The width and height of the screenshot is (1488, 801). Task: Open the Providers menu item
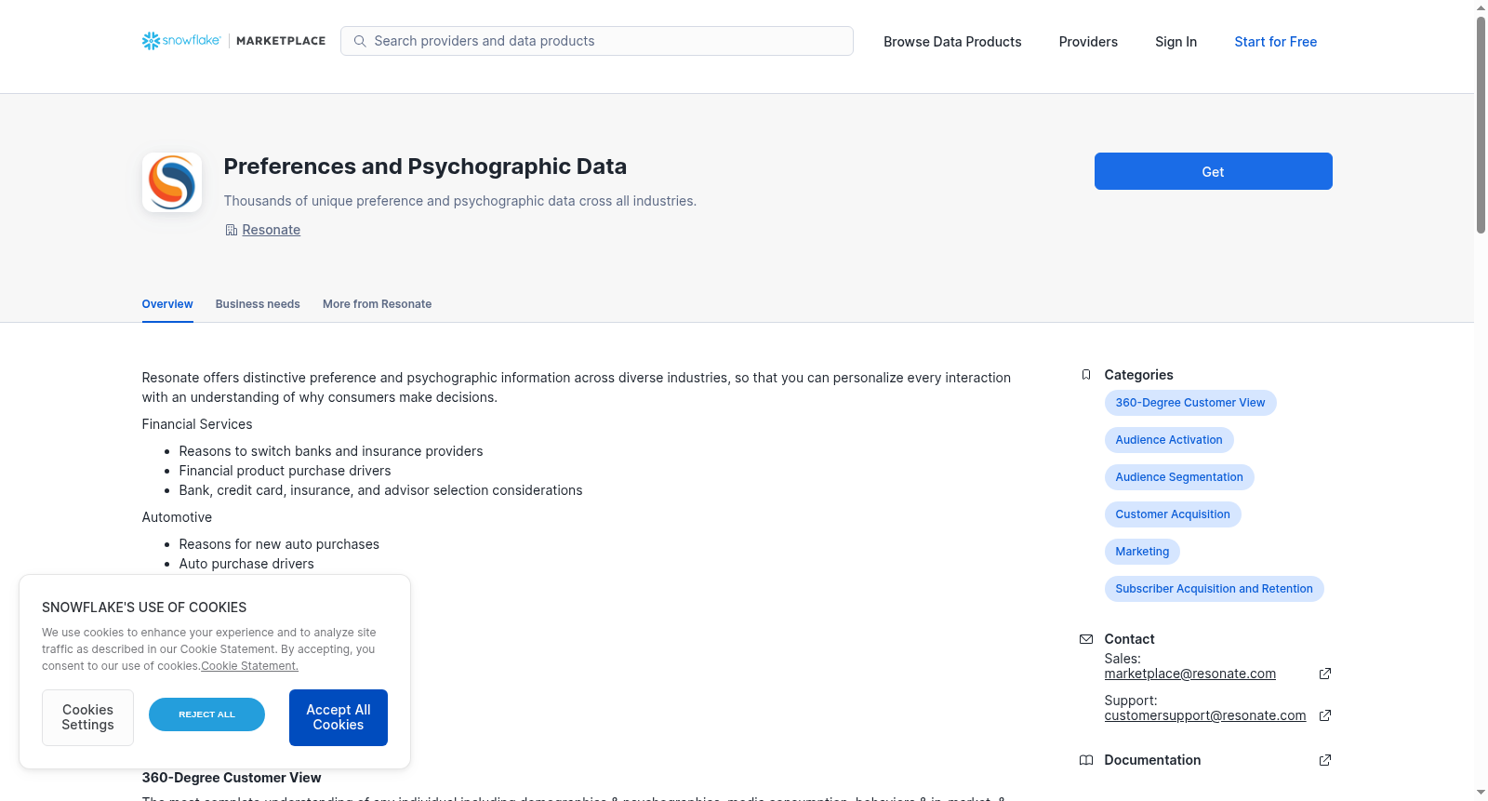click(x=1088, y=42)
